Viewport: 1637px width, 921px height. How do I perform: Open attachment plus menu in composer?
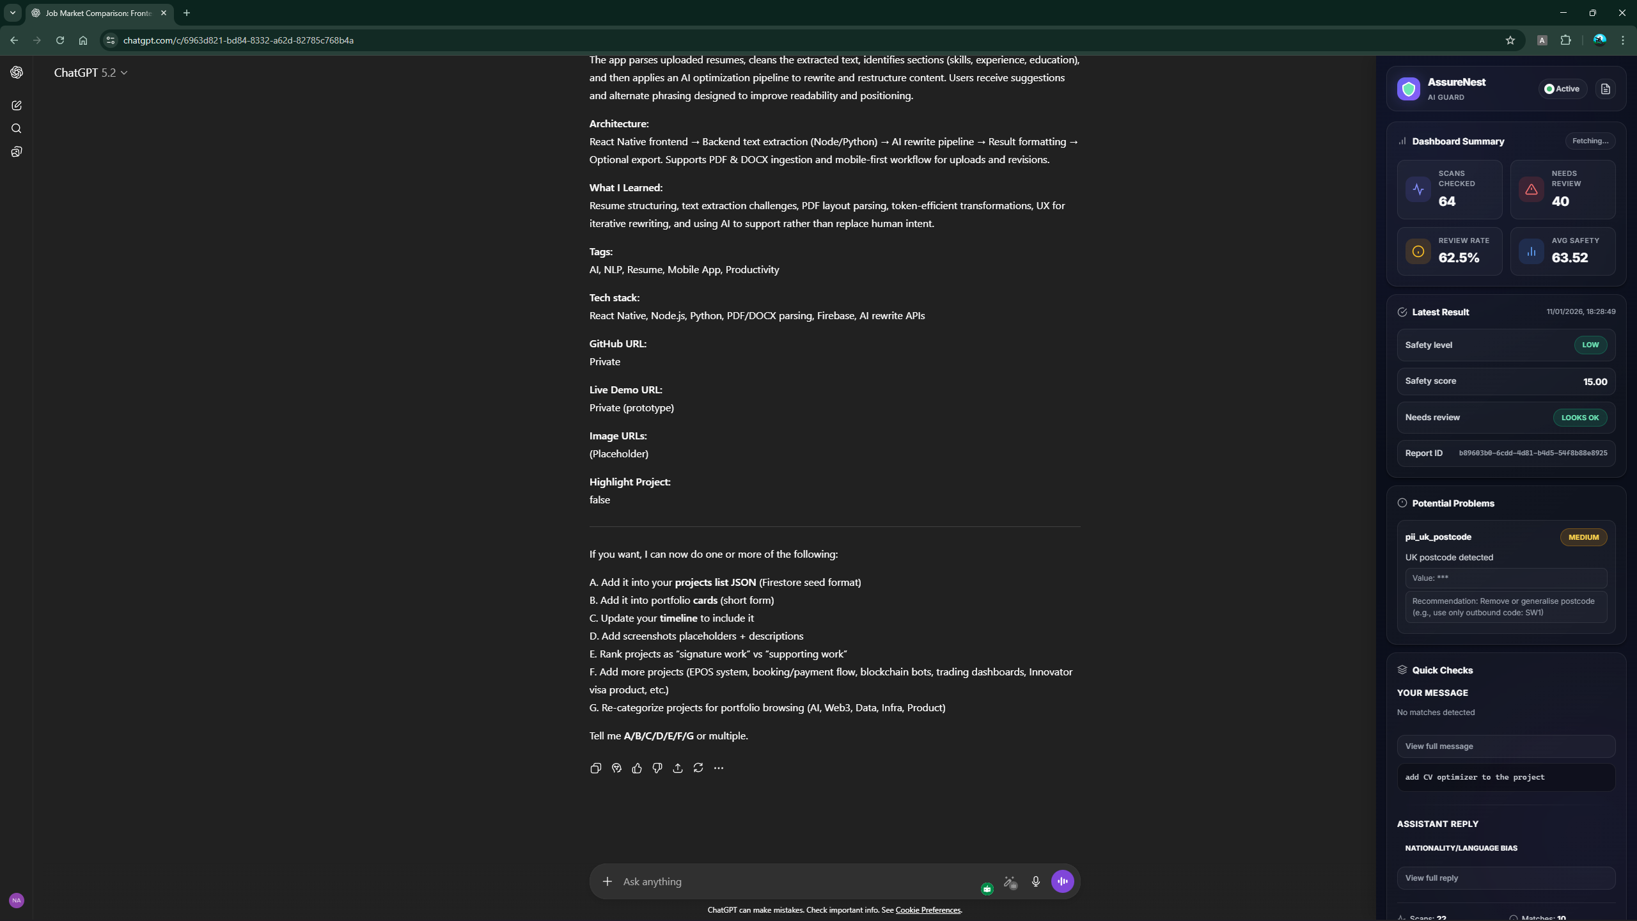click(x=607, y=881)
